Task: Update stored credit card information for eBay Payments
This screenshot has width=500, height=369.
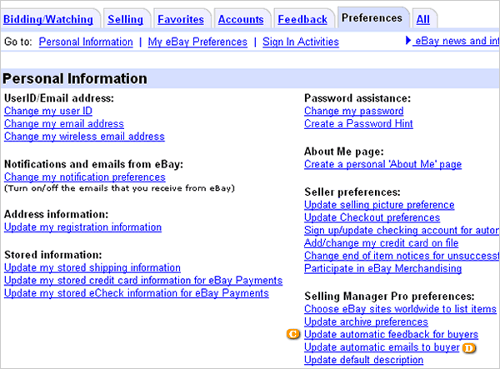Action: click(143, 281)
